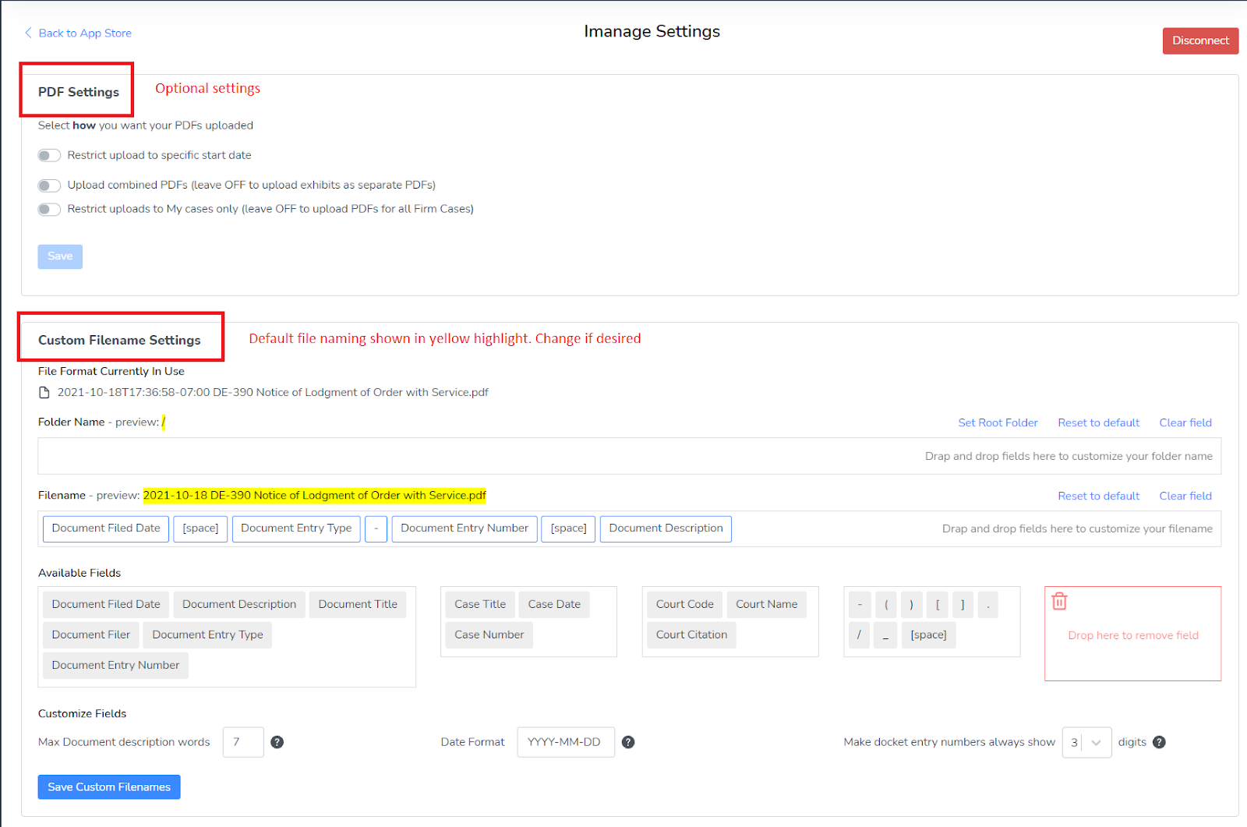Click Document Filed Date in Available Fields

pos(106,604)
